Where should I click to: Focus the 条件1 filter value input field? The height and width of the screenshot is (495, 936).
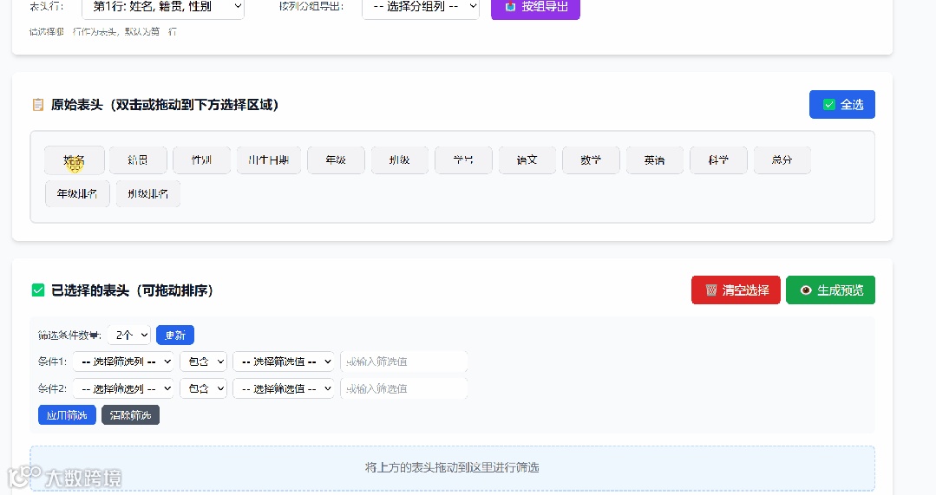tap(403, 361)
